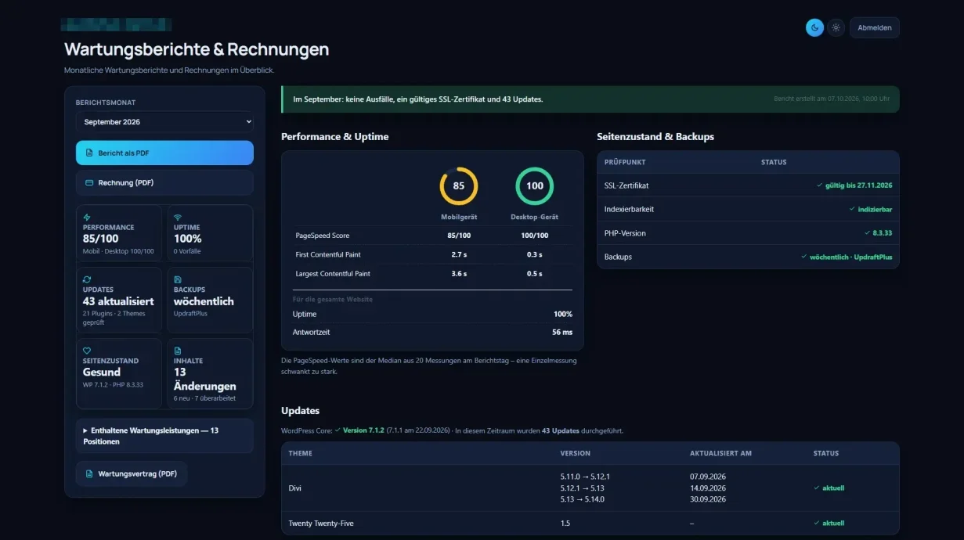
Task: Click the Backups row label in the status table
Action: tap(618, 257)
